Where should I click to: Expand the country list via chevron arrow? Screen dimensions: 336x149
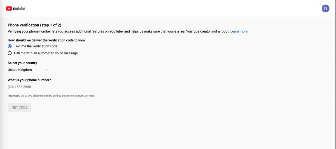[x=46, y=70]
